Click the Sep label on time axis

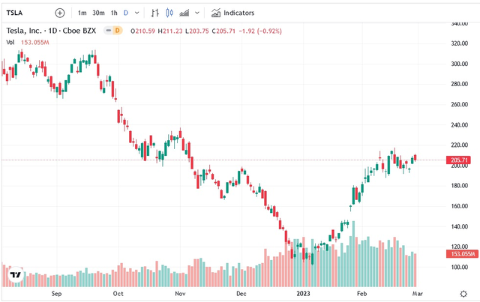click(56, 294)
